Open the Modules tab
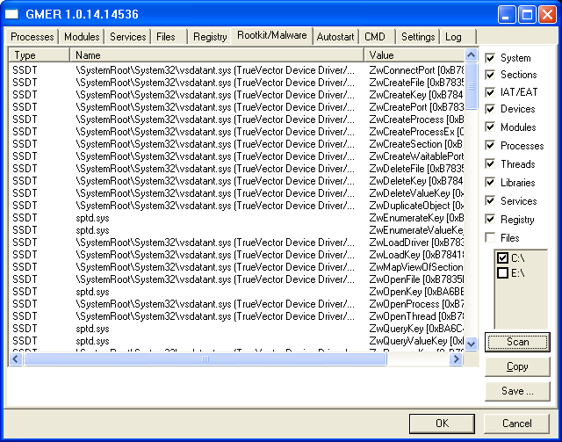Viewport: 562px width, 442px height. [82, 37]
